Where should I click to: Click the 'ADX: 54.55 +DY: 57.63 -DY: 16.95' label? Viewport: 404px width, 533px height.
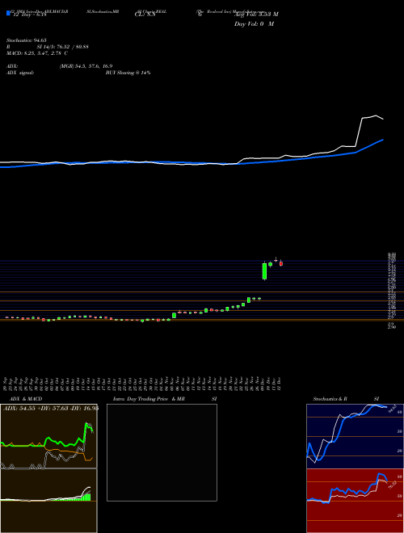51,408
